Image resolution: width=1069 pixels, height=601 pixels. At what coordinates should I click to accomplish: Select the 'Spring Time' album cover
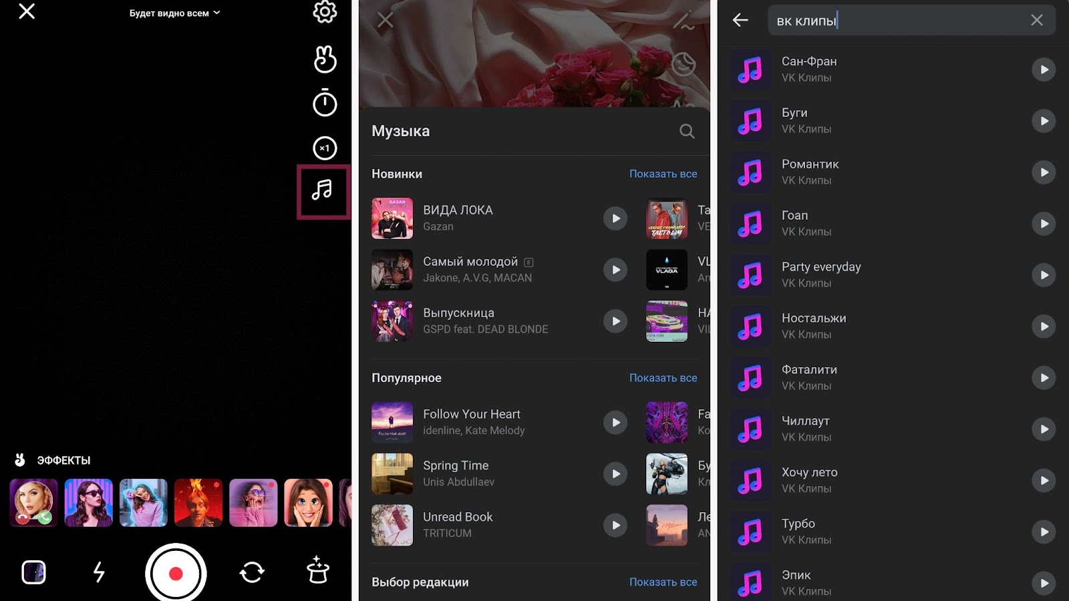click(x=392, y=474)
